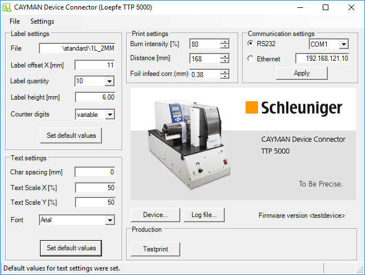Decrease Distance with down arrow

[x=225, y=61]
